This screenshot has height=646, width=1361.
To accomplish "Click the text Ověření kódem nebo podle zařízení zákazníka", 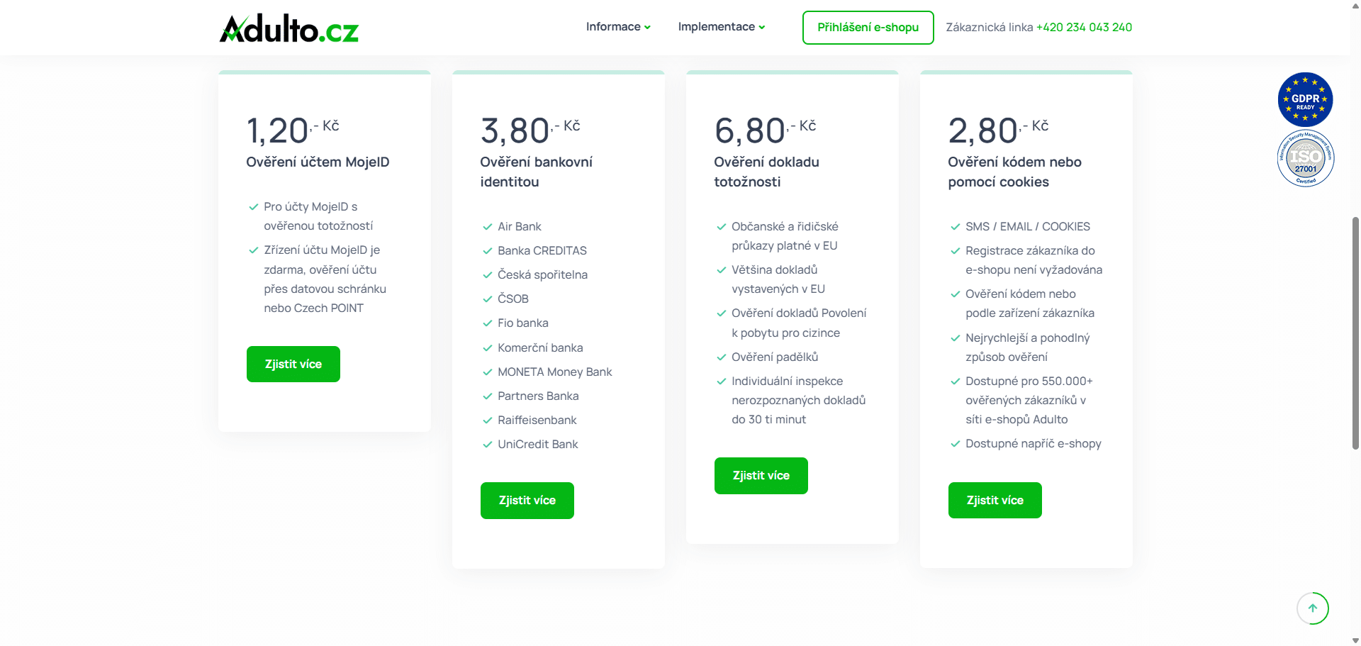I will tap(1030, 303).
